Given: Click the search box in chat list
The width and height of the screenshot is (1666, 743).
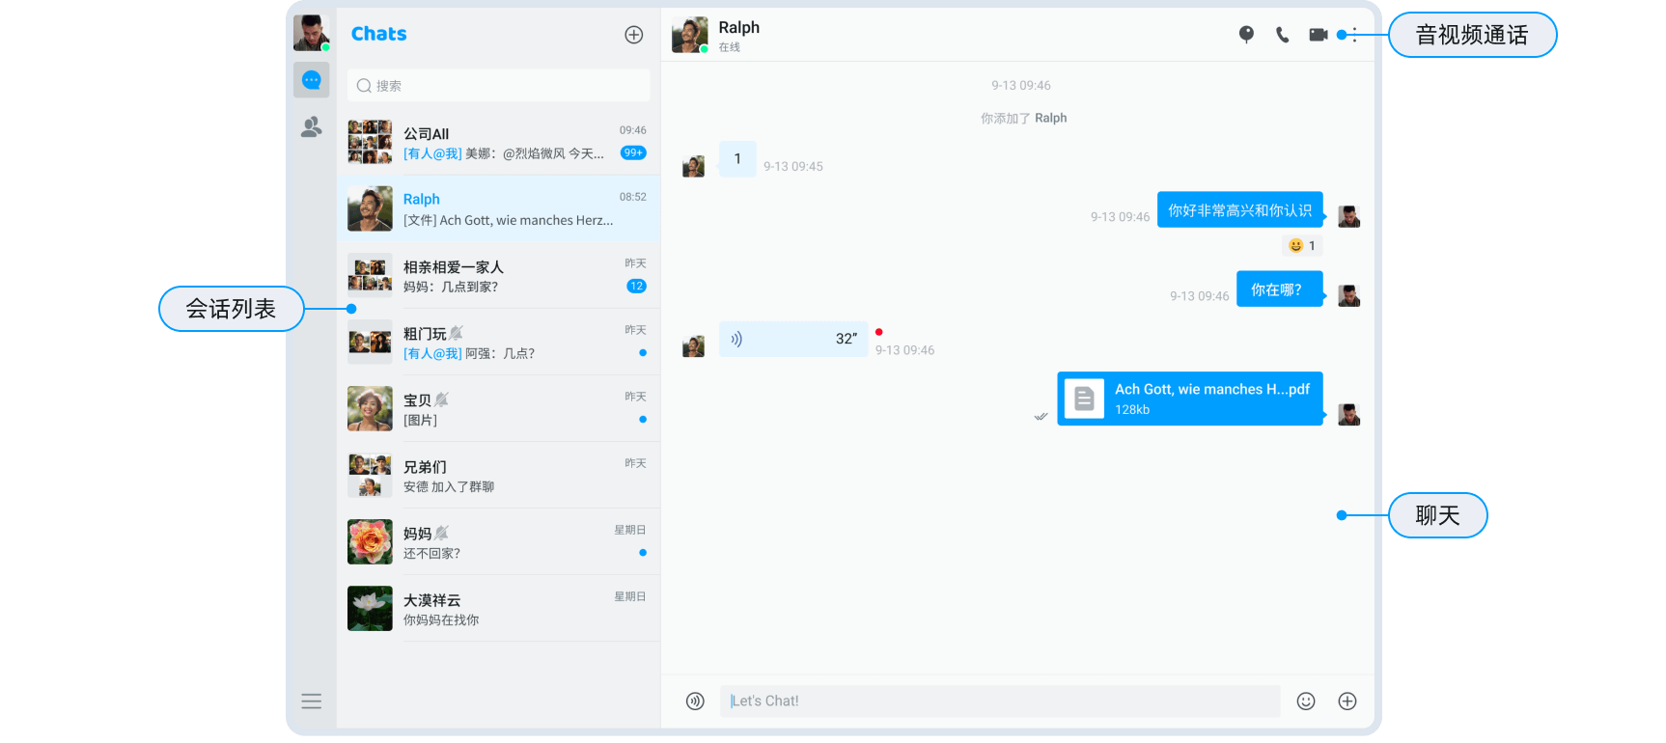Looking at the screenshot, I should click(x=498, y=86).
